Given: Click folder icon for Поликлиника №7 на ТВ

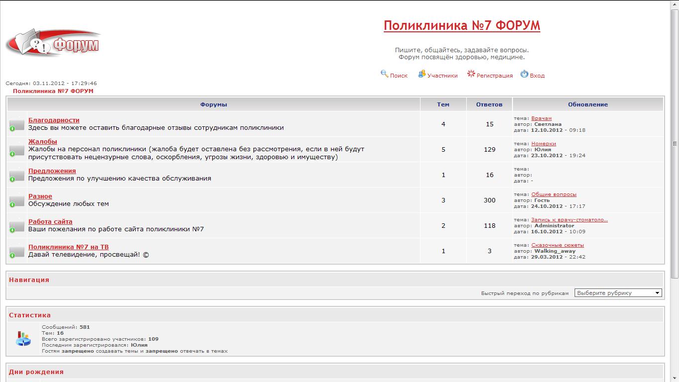Looking at the screenshot, I should (x=17, y=251).
